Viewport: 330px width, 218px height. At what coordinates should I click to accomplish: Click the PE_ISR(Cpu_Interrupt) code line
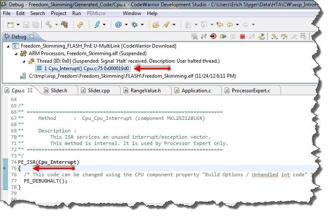point(48,162)
